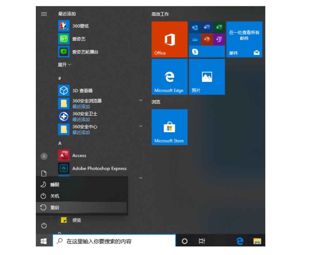Launch Access from the app list

(101, 155)
